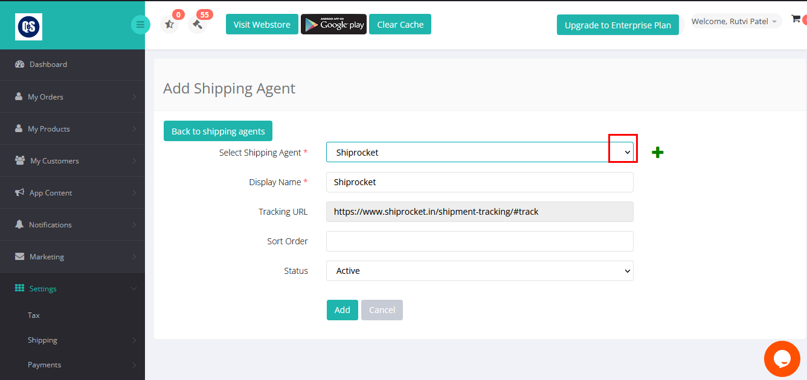807x380 pixels.
Task: Click the App Content megaphone icon
Action: point(19,192)
